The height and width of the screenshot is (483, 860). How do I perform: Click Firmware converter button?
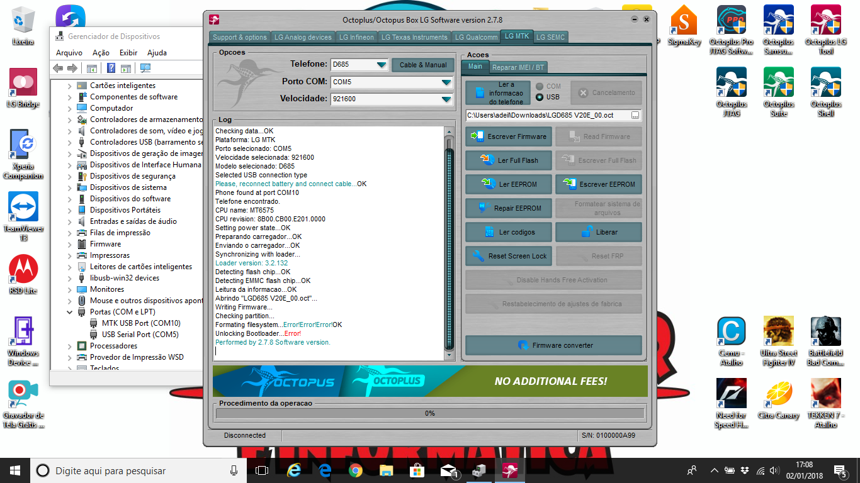(x=553, y=345)
